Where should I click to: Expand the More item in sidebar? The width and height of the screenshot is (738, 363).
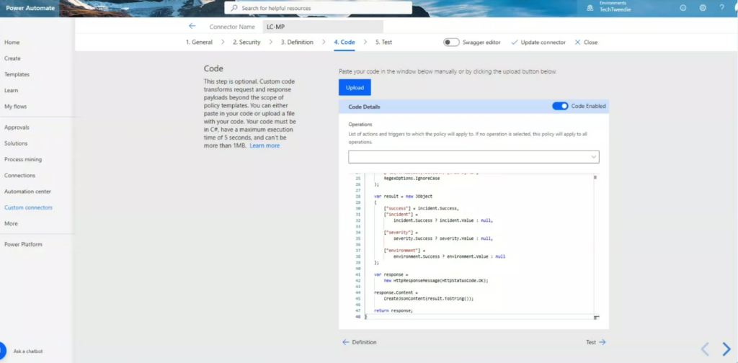coord(11,223)
